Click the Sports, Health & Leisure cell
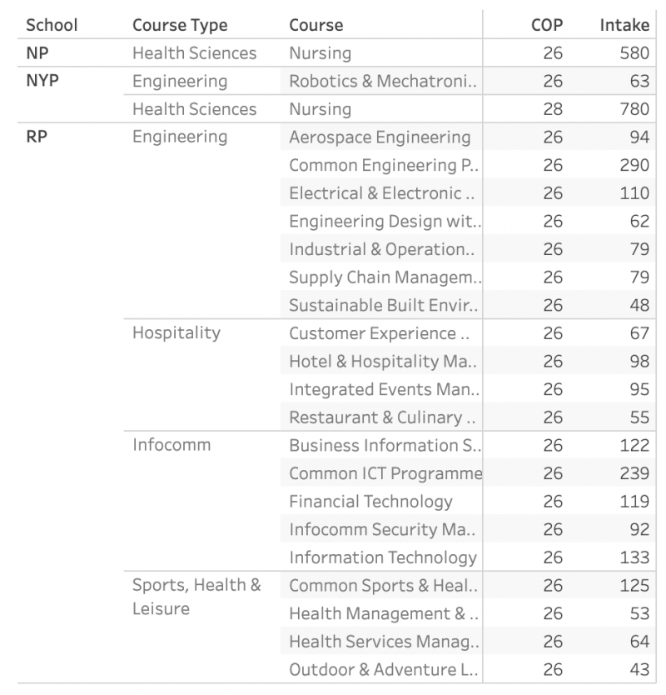 coord(196,597)
